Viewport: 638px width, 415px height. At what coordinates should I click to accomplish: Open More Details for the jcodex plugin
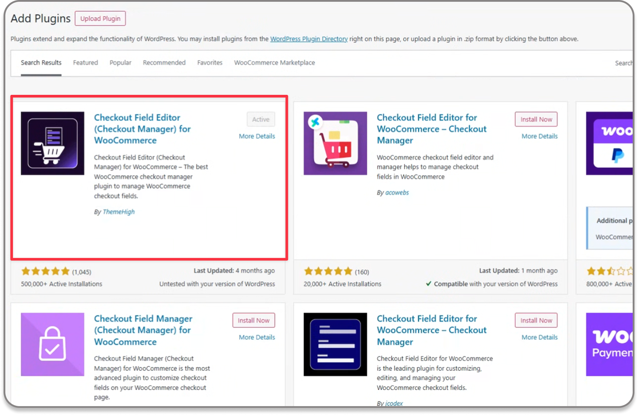pos(540,337)
